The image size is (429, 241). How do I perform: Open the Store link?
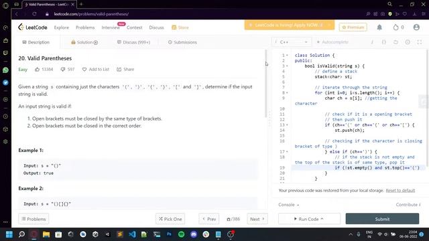coord(180,27)
